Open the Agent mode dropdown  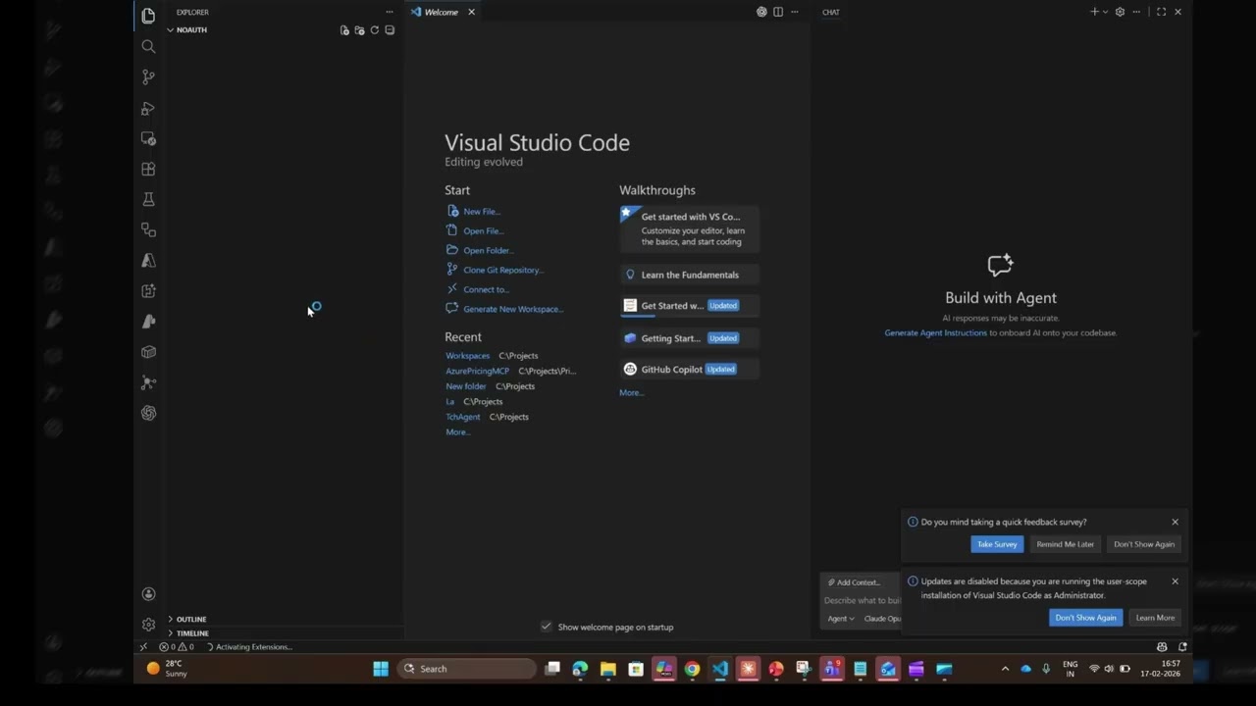click(x=840, y=619)
